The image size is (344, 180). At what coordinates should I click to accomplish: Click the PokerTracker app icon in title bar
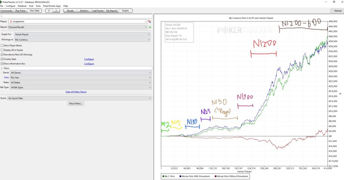click(x=2, y=2)
